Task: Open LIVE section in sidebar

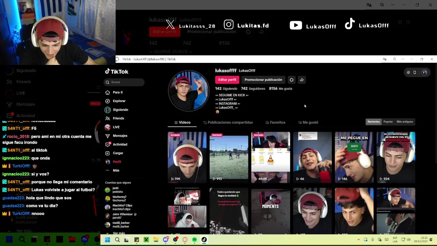Action: pos(112,127)
